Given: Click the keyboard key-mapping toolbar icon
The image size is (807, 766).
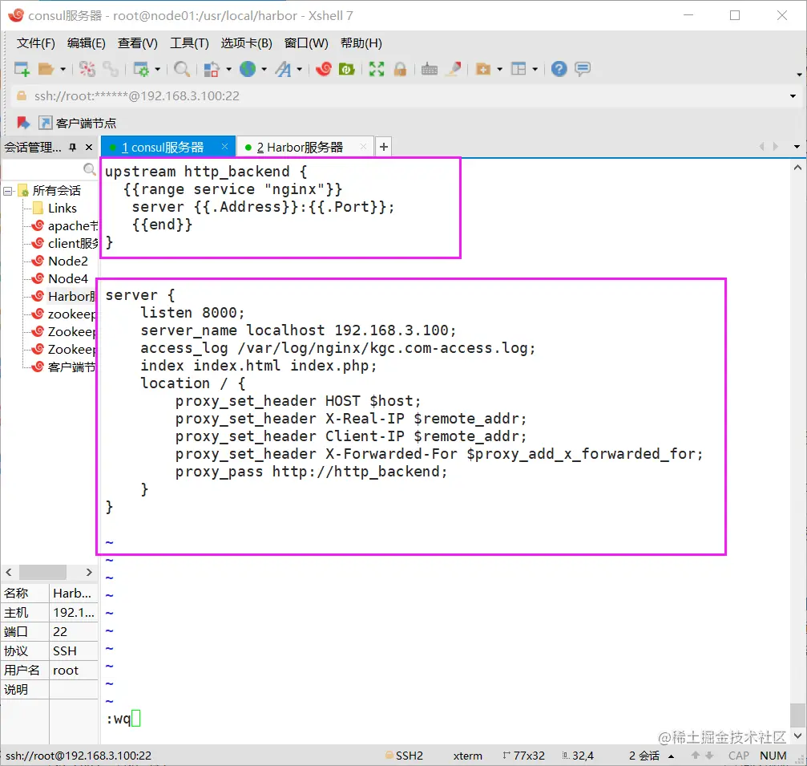Looking at the screenshot, I should pos(430,69).
